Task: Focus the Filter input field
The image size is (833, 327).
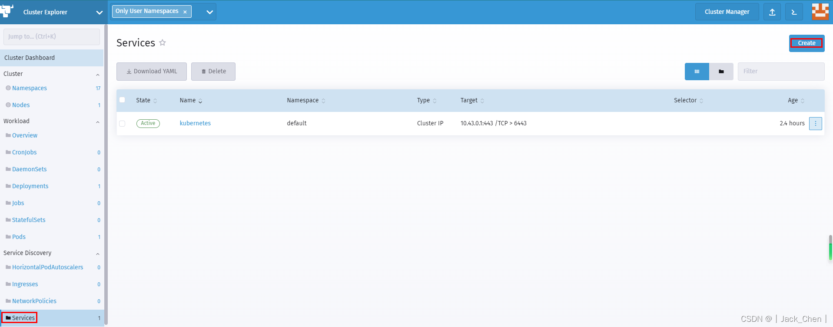Action: 781,72
